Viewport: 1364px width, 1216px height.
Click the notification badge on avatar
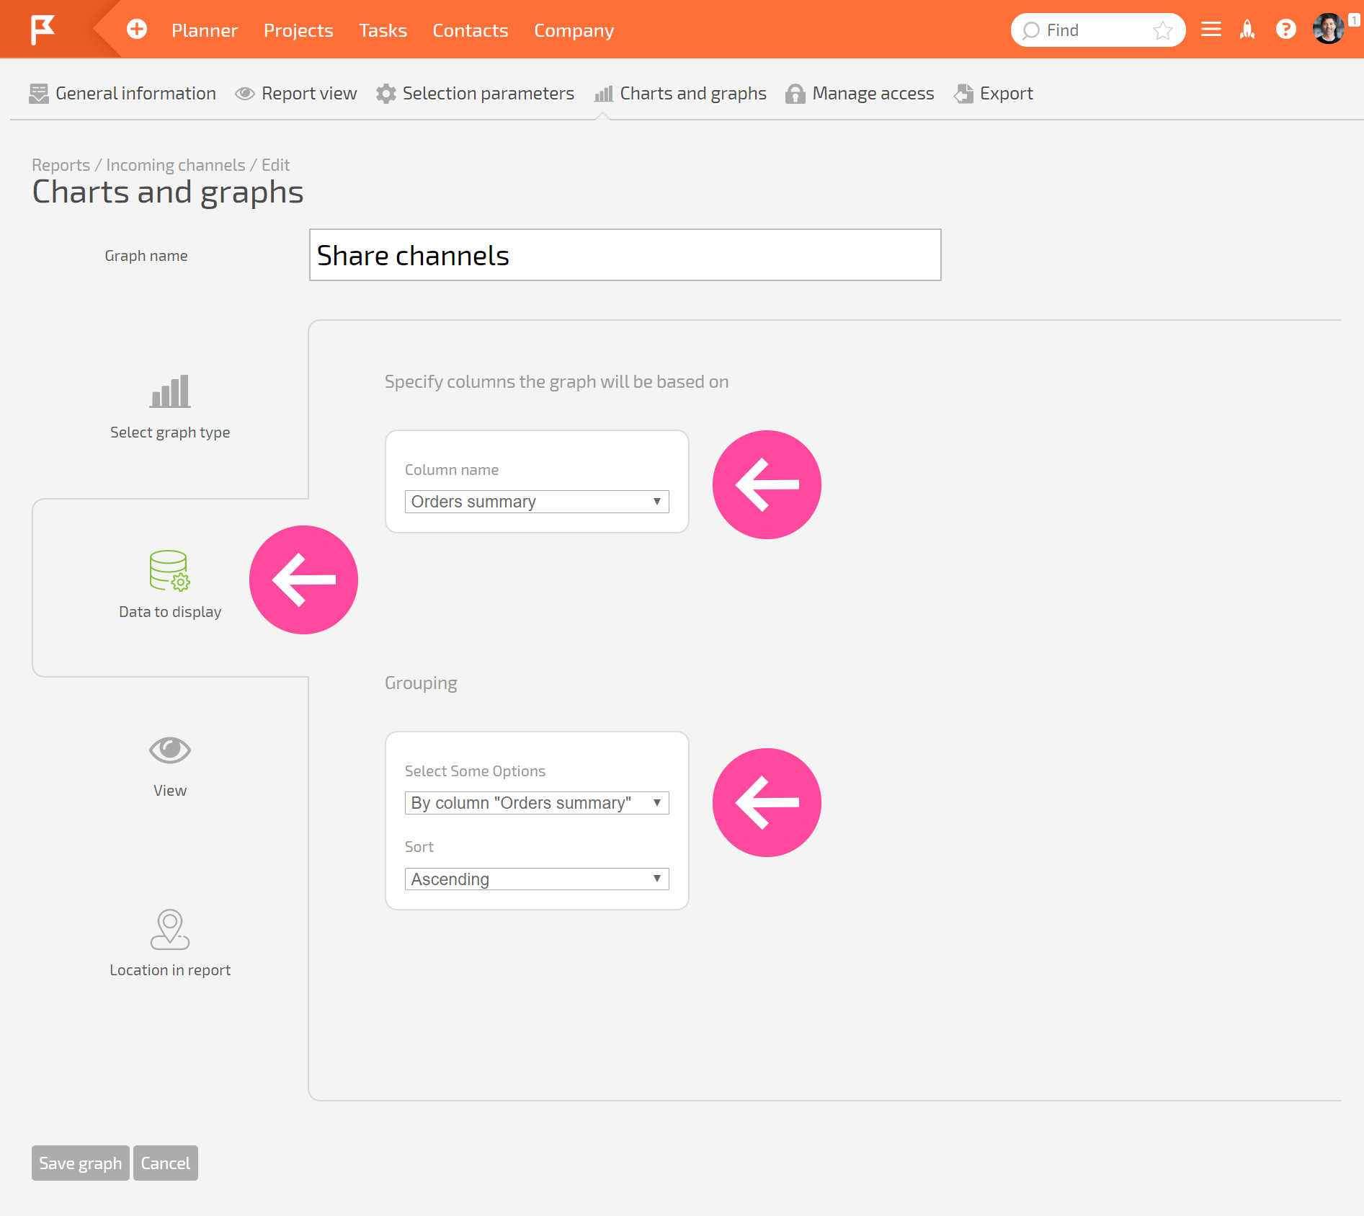pos(1355,20)
